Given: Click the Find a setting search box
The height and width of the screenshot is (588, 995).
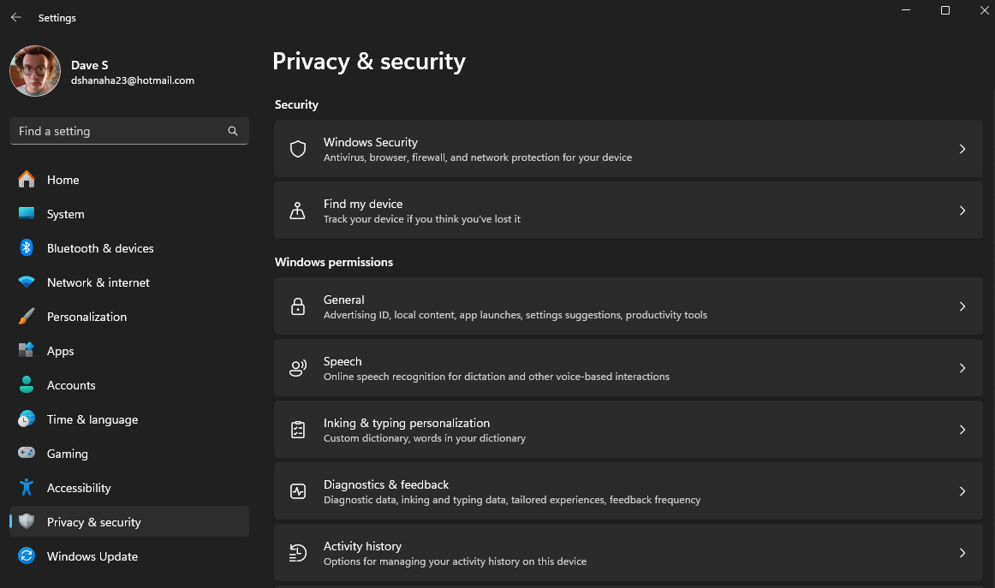Looking at the screenshot, I should 120,131.
